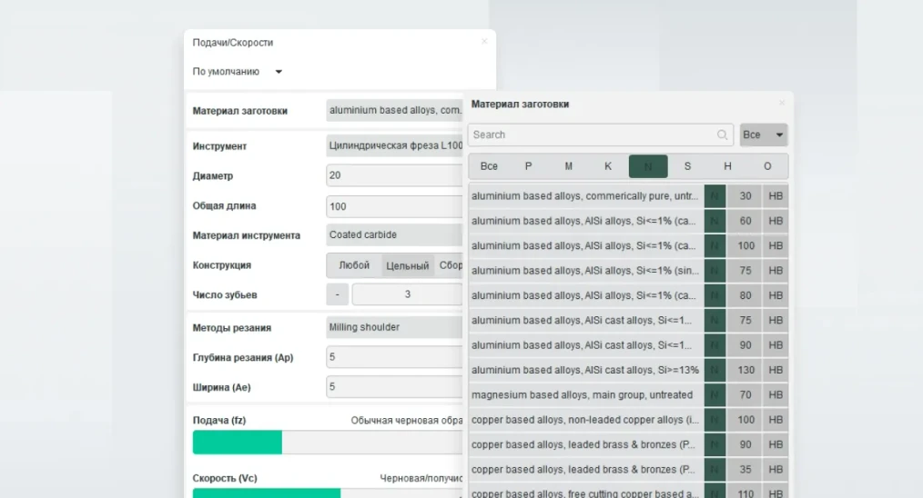Switch to the M material group tab

tap(569, 166)
